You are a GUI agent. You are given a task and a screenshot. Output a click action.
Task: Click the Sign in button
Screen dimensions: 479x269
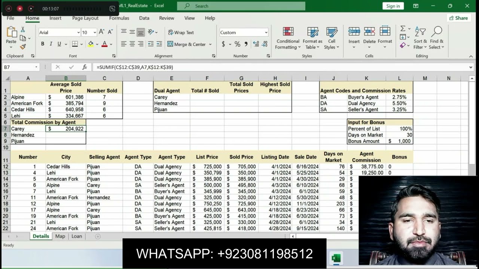(x=393, y=6)
